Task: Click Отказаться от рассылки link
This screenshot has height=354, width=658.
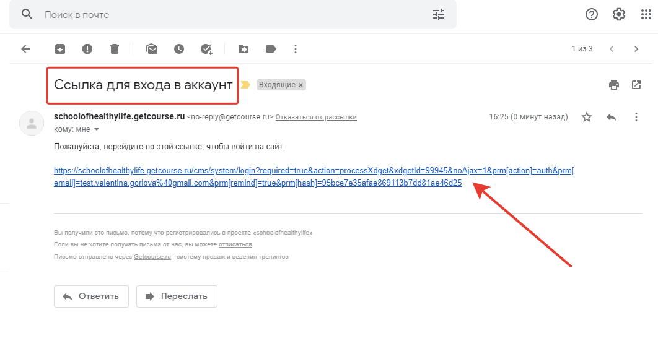Action: tap(316, 118)
